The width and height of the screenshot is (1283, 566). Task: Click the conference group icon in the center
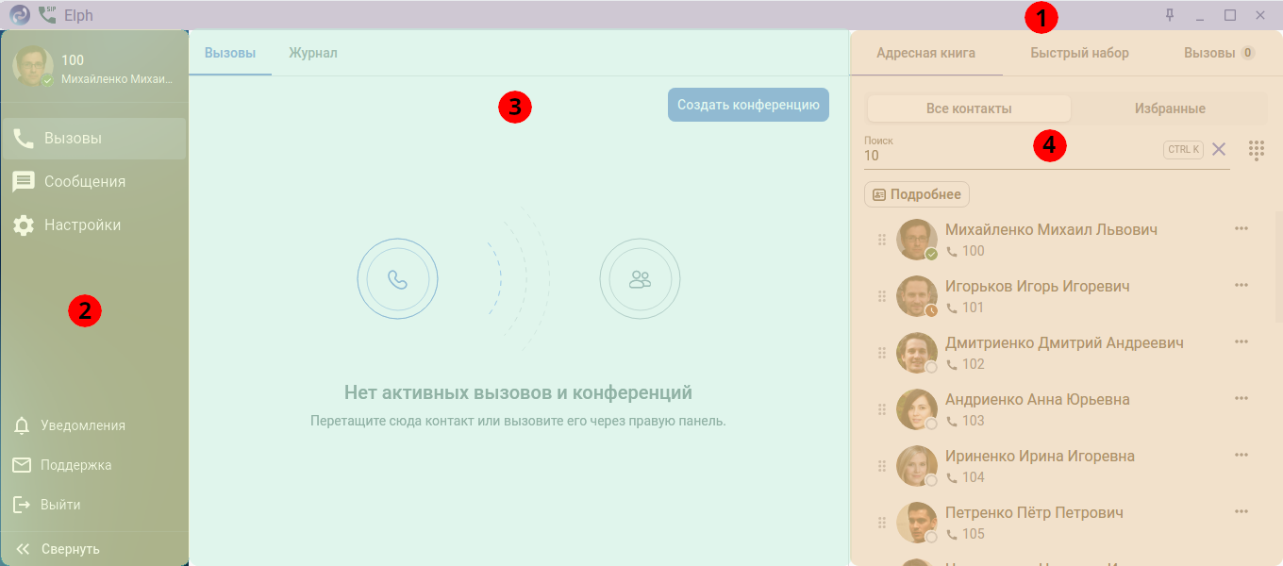tap(640, 279)
